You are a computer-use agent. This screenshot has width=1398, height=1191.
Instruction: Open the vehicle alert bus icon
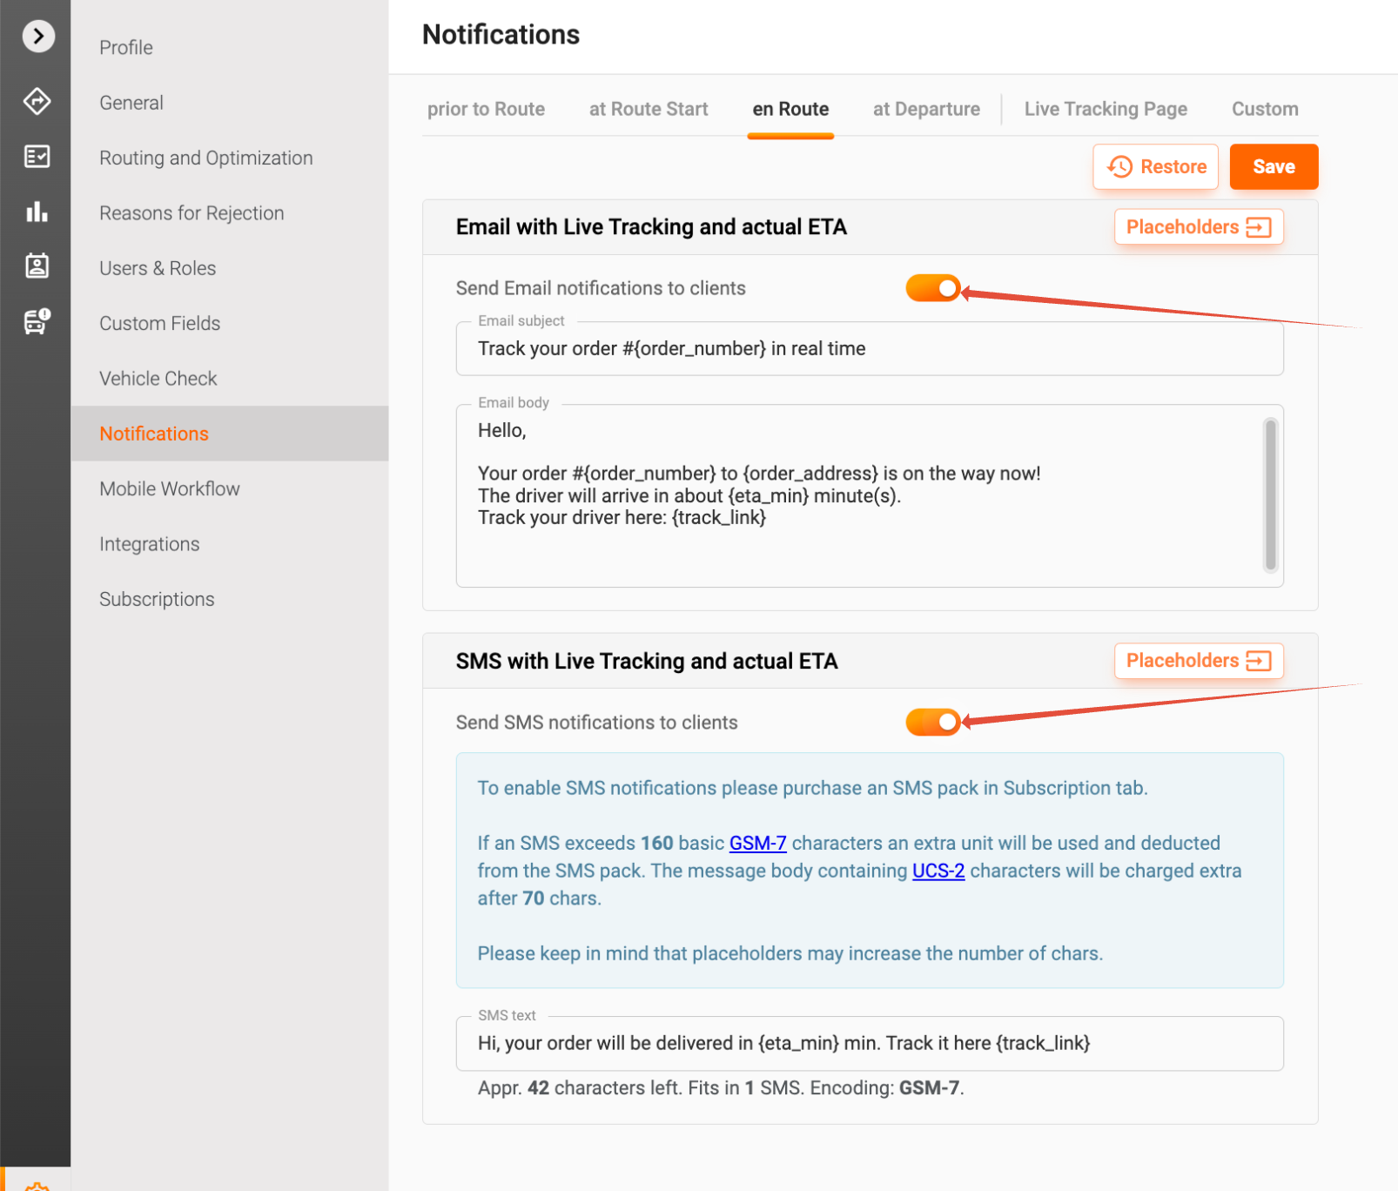(37, 321)
